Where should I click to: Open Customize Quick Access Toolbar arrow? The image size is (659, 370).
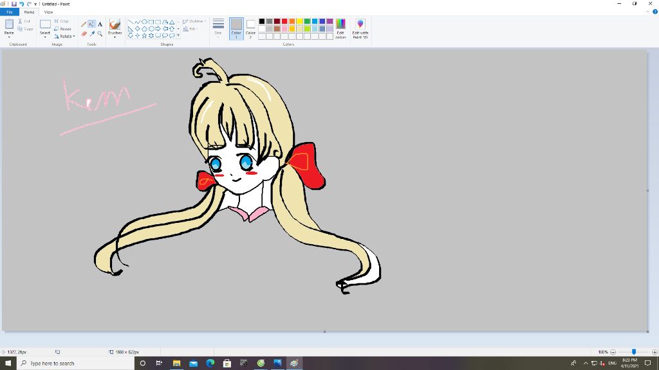click(35, 4)
